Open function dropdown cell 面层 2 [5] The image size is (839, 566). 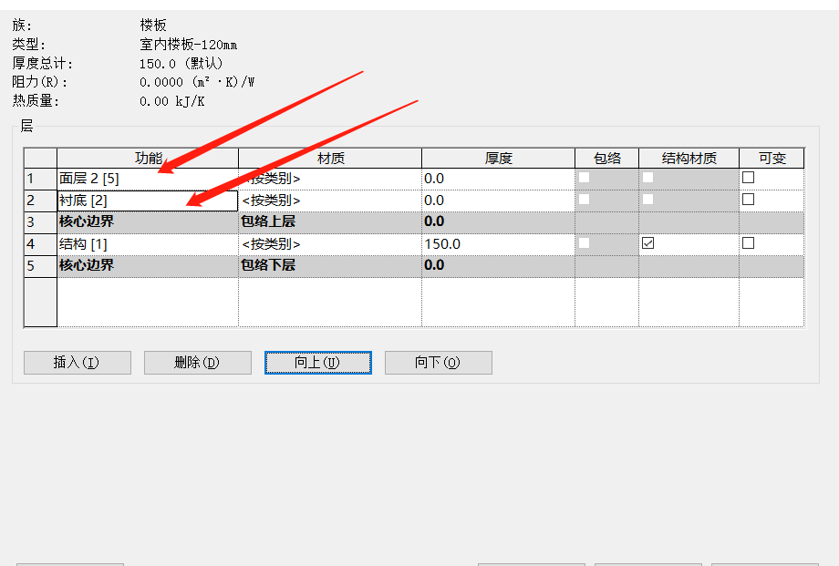pyautogui.click(x=147, y=179)
